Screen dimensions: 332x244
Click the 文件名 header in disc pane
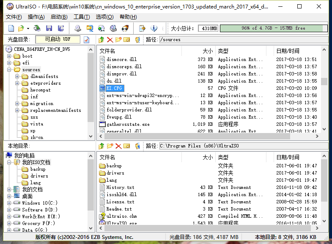point(107,51)
